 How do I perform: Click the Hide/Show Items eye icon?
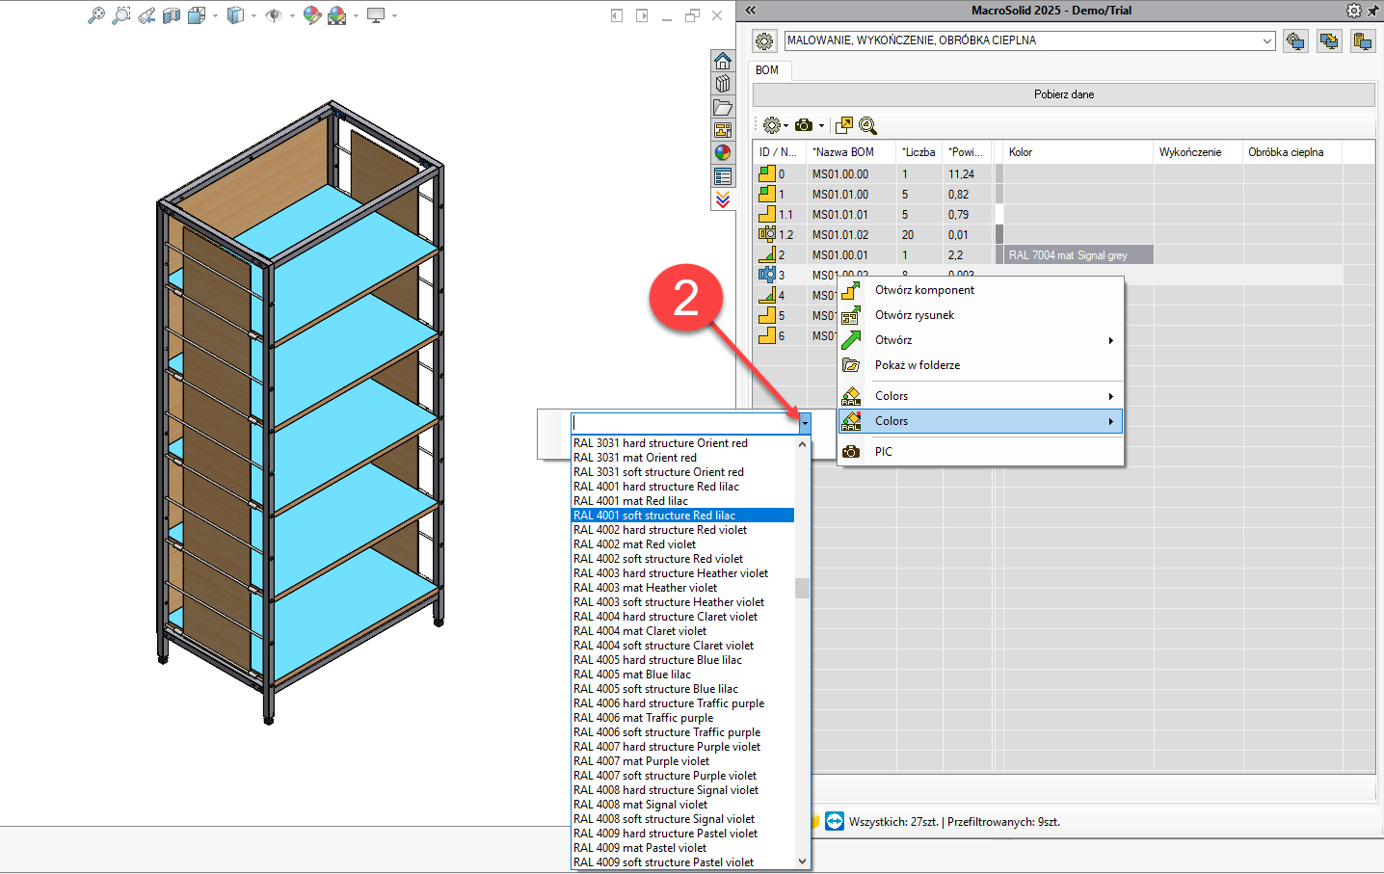coord(274,15)
